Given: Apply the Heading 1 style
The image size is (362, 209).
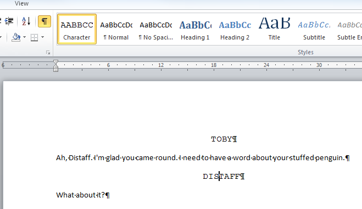Looking at the screenshot, I should pos(195,29).
